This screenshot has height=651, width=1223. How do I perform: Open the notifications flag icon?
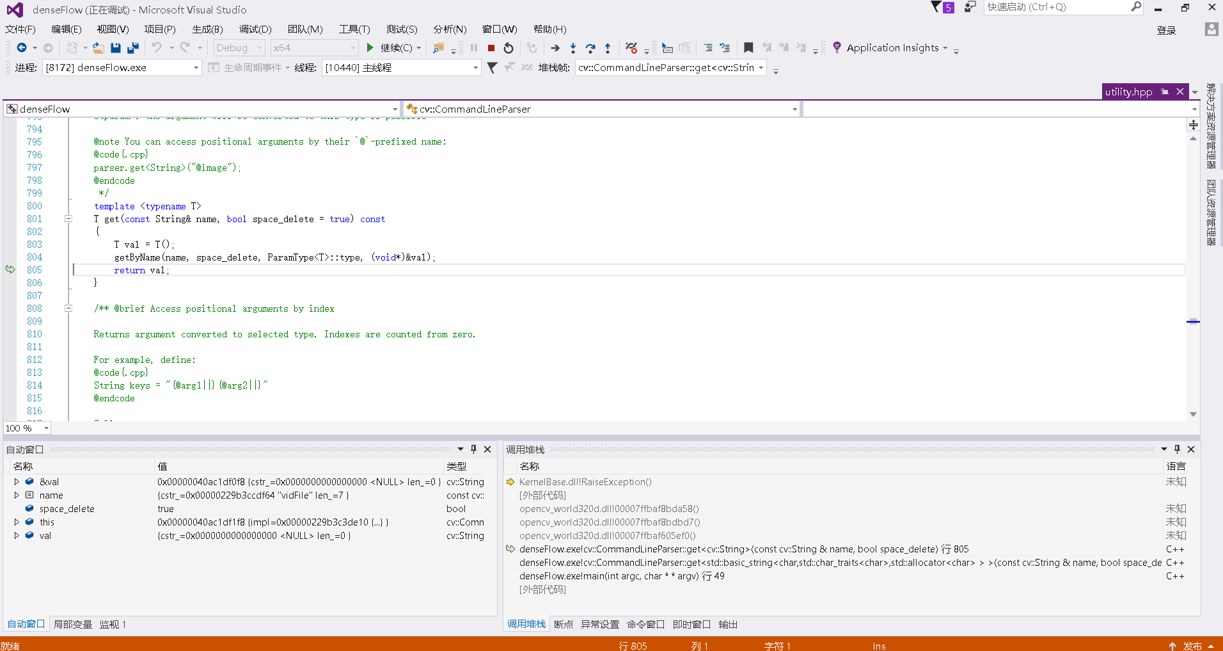(936, 7)
